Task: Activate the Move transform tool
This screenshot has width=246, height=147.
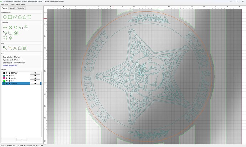Action: pyautogui.click(x=5, y=28)
